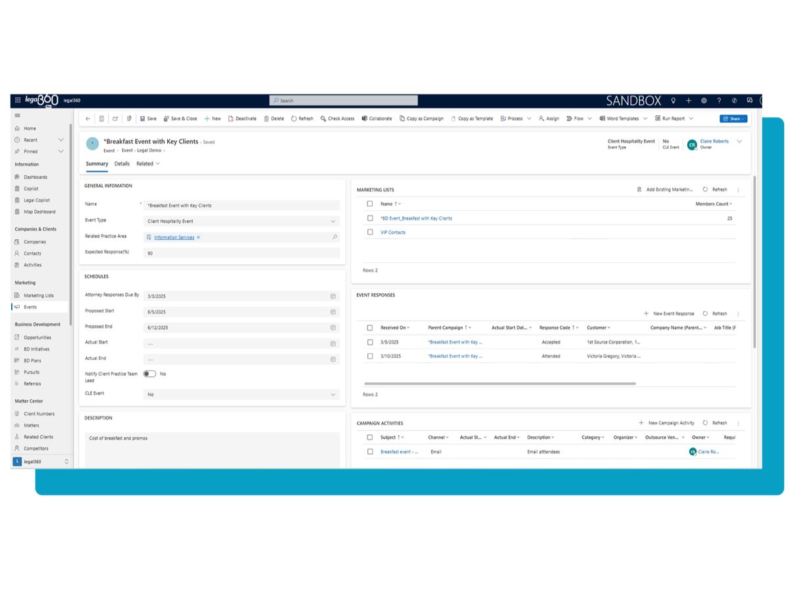Open the chat icon in the top bar
The height and width of the screenshot is (593, 790).
tap(750, 100)
